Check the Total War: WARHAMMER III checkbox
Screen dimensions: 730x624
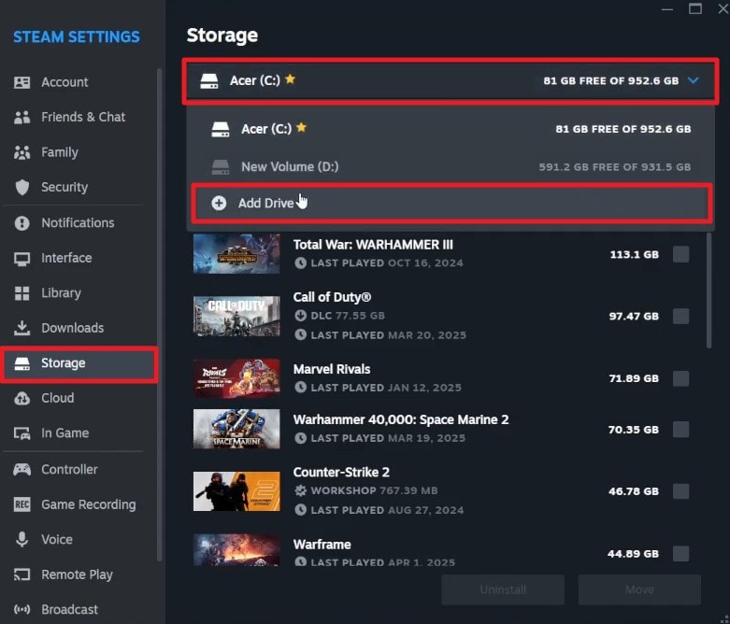[681, 254]
